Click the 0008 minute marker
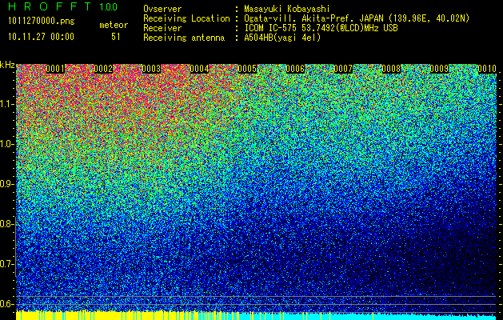503x320 pixels. pos(391,69)
